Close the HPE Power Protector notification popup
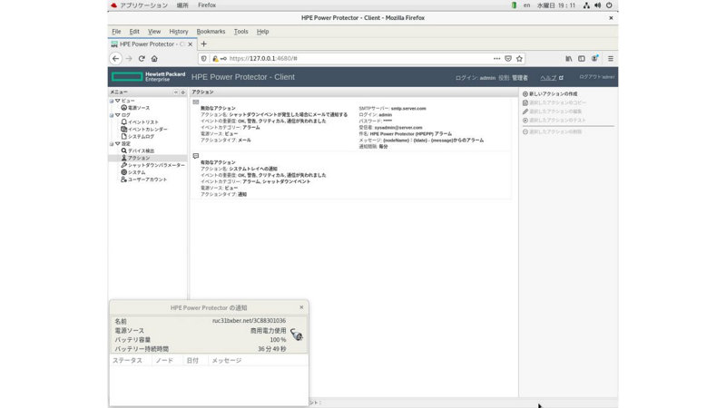Image resolution: width=726 pixels, height=408 pixels. [301, 308]
